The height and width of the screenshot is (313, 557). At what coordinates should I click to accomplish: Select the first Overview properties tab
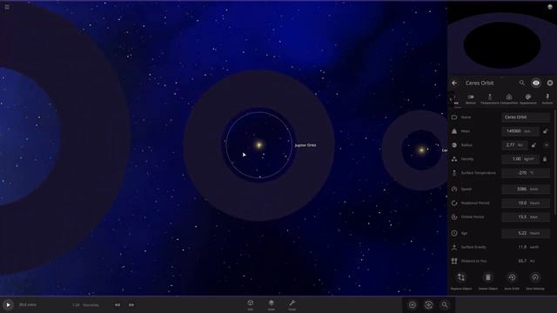[457, 101]
